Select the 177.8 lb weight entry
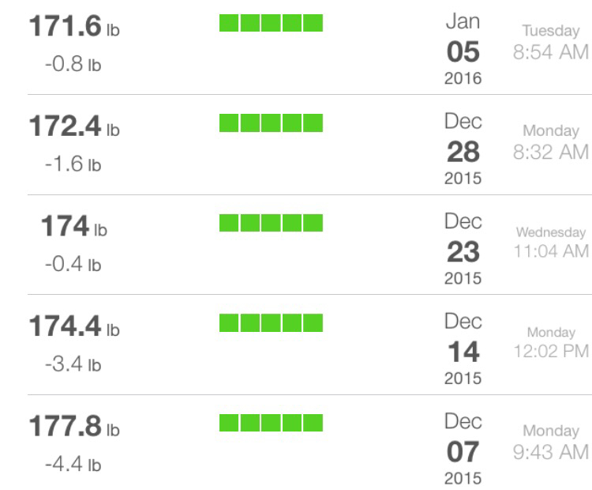The height and width of the screenshot is (490, 592). [x=74, y=426]
